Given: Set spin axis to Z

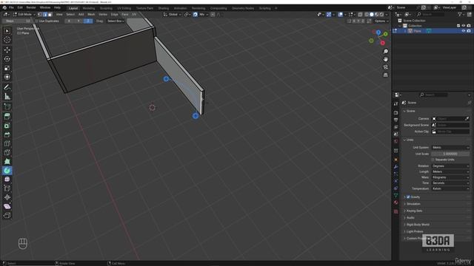Looking at the screenshot, I should point(88,21).
